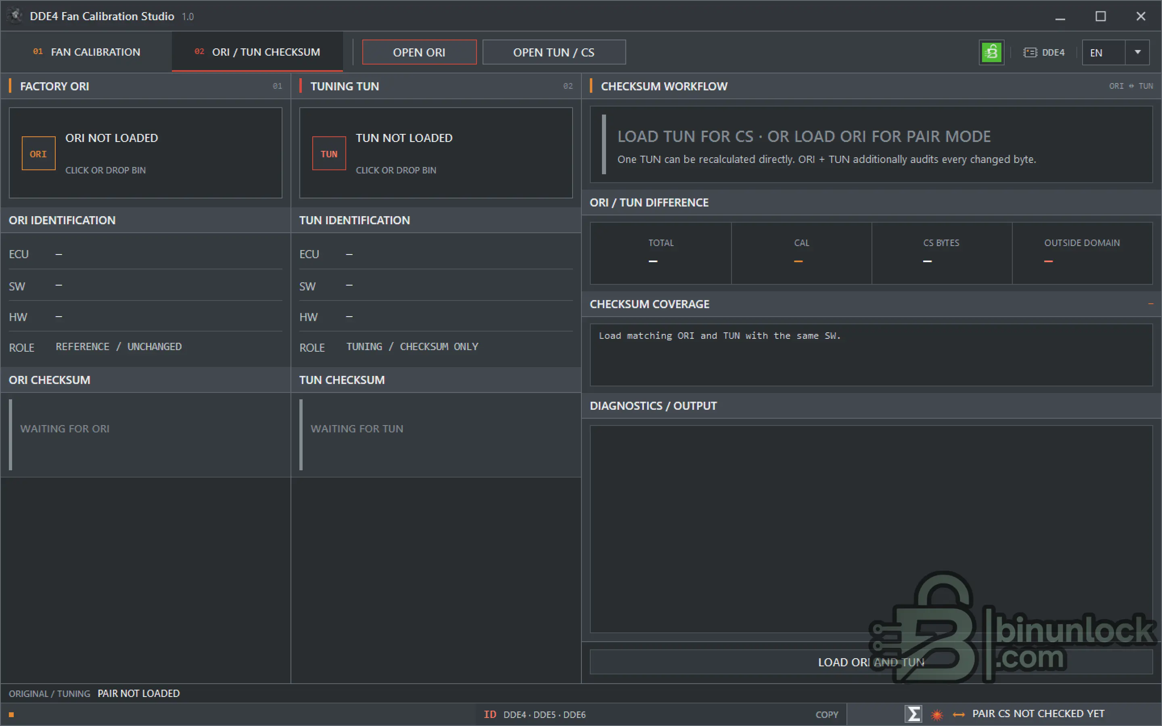The width and height of the screenshot is (1162, 726).
Task: Click the OPEN ORI button
Action: tap(419, 52)
